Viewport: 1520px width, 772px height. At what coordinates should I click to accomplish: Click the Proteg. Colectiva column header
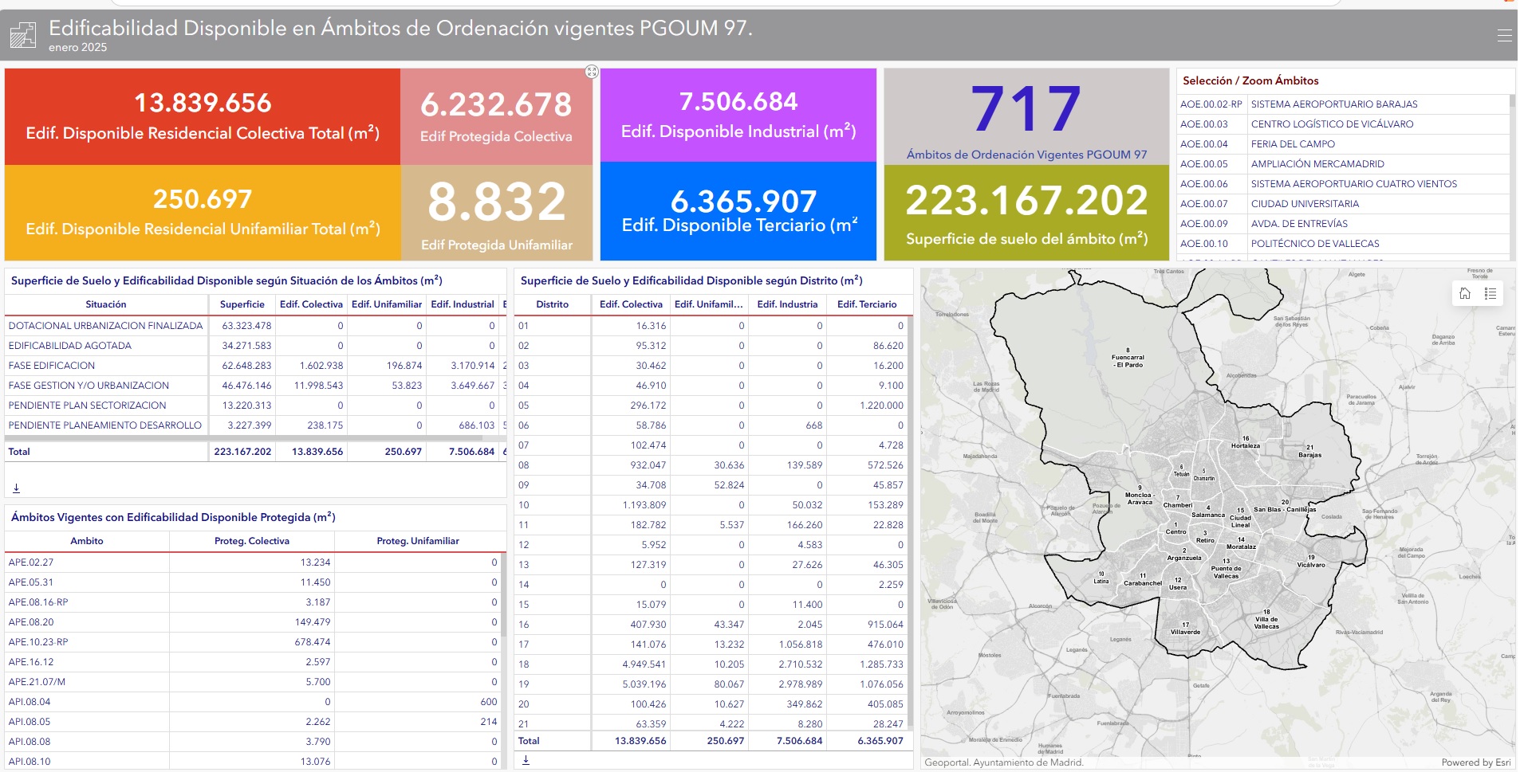click(x=251, y=541)
